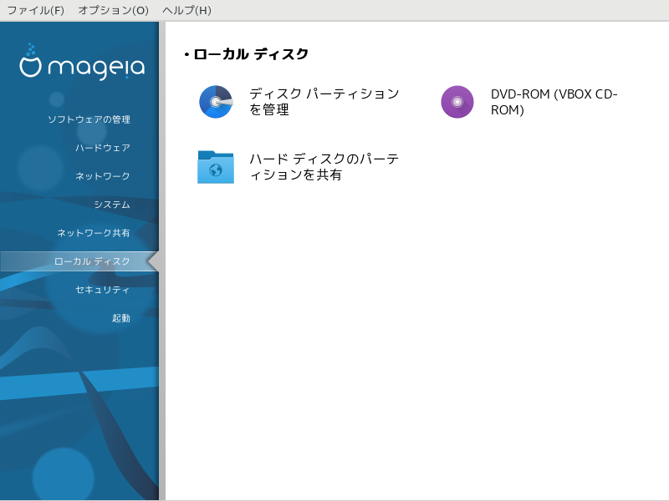The width and height of the screenshot is (669, 501).
Task: Open DVD-ROM (VBOX CD-ROM) label
Action: [x=554, y=102]
